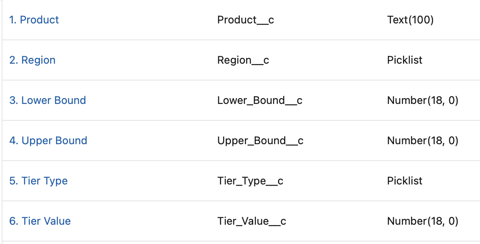Screen dimensions: 480x244
Task: Open the Lower Bound field details
Action: (47, 100)
